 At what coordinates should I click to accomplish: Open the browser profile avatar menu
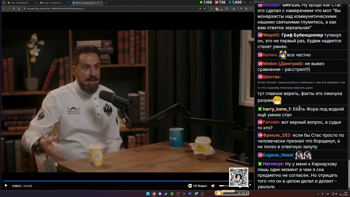coord(246,8)
